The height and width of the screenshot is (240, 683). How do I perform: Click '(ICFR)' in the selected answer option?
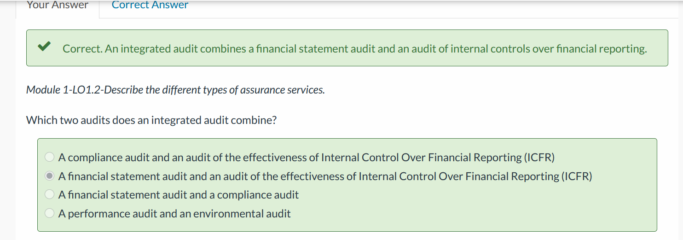(x=577, y=176)
